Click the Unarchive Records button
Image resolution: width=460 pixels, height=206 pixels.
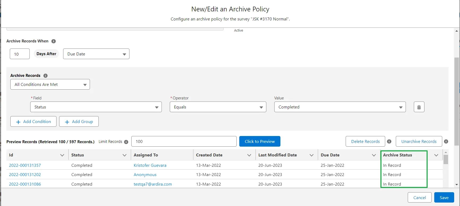pos(419,141)
